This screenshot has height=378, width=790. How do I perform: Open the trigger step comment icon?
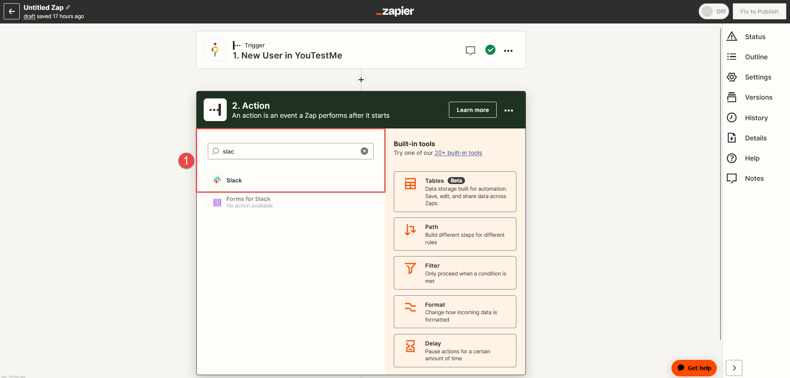click(470, 51)
